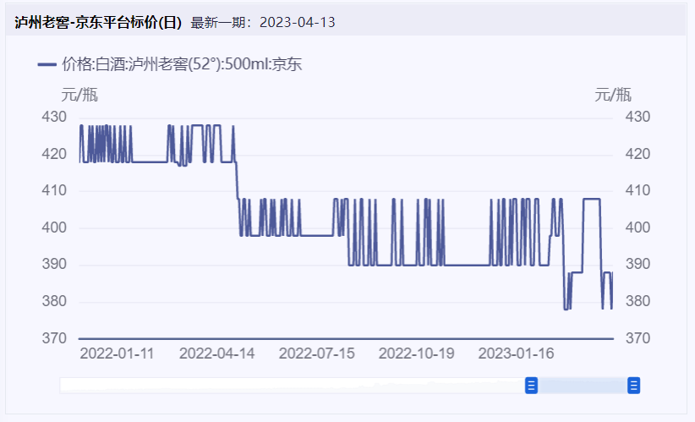Screen dimensions: 695x422
Task: Click the left handle of the time range slider
Action: click(532, 386)
